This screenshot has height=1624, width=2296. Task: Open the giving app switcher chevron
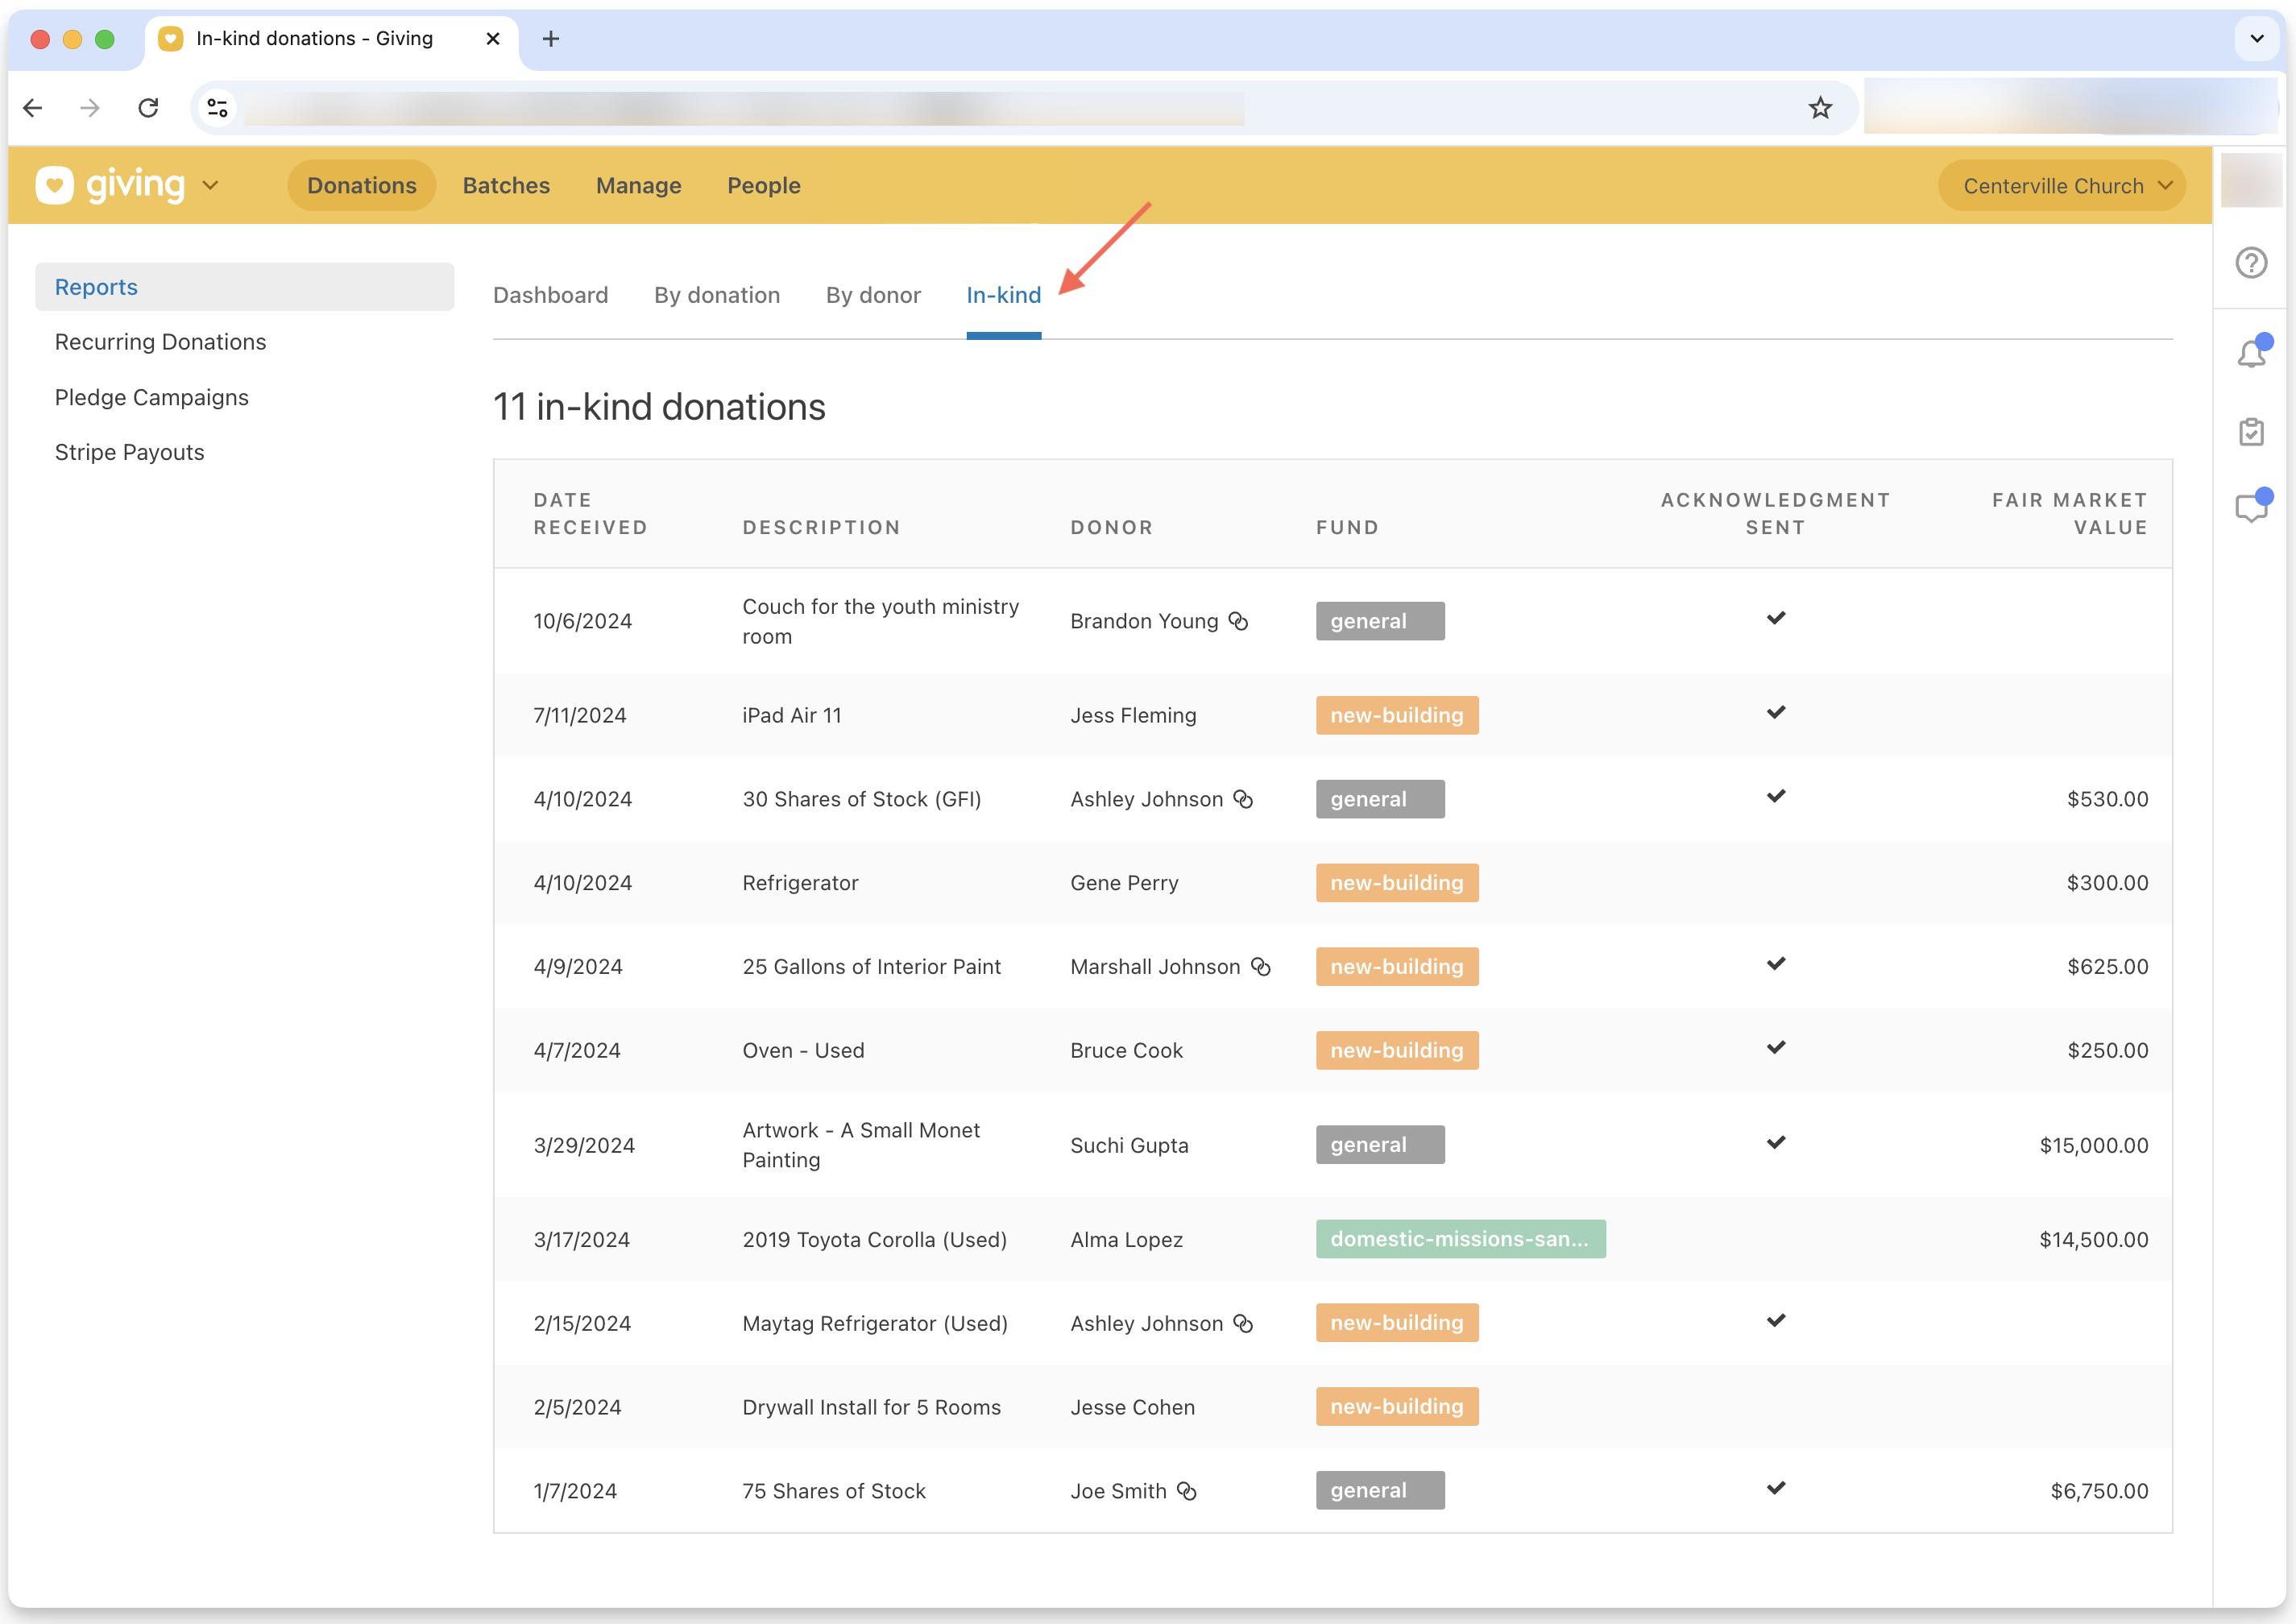[x=211, y=185]
